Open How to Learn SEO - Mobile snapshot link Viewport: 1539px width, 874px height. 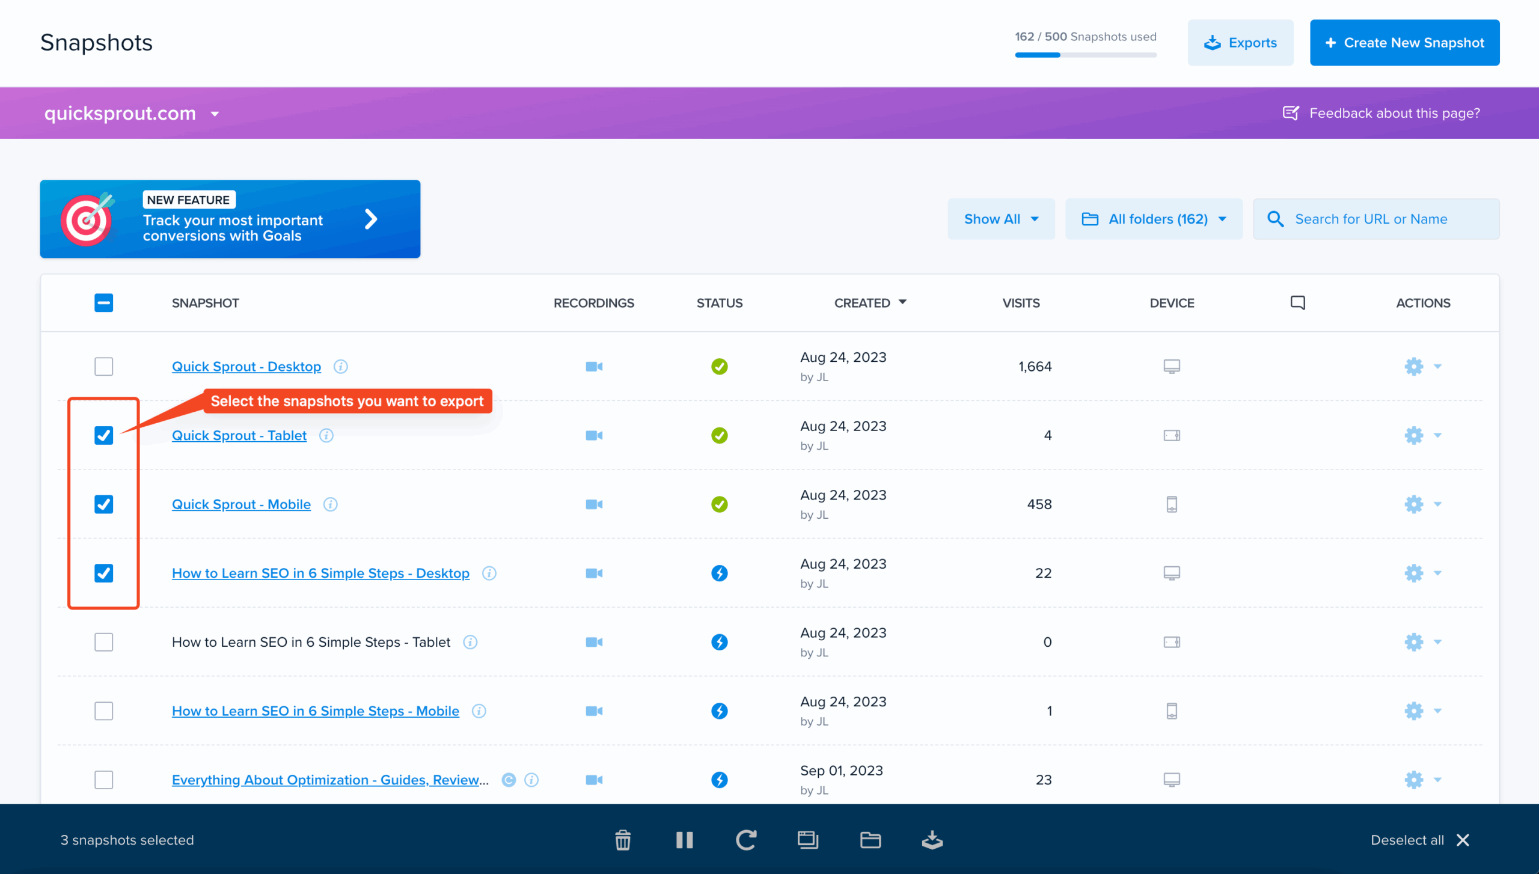tap(316, 711)
